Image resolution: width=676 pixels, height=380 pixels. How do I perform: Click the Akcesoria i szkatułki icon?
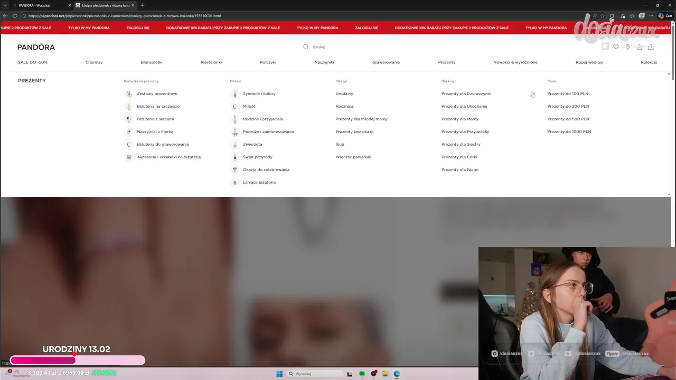coord(128,157)
